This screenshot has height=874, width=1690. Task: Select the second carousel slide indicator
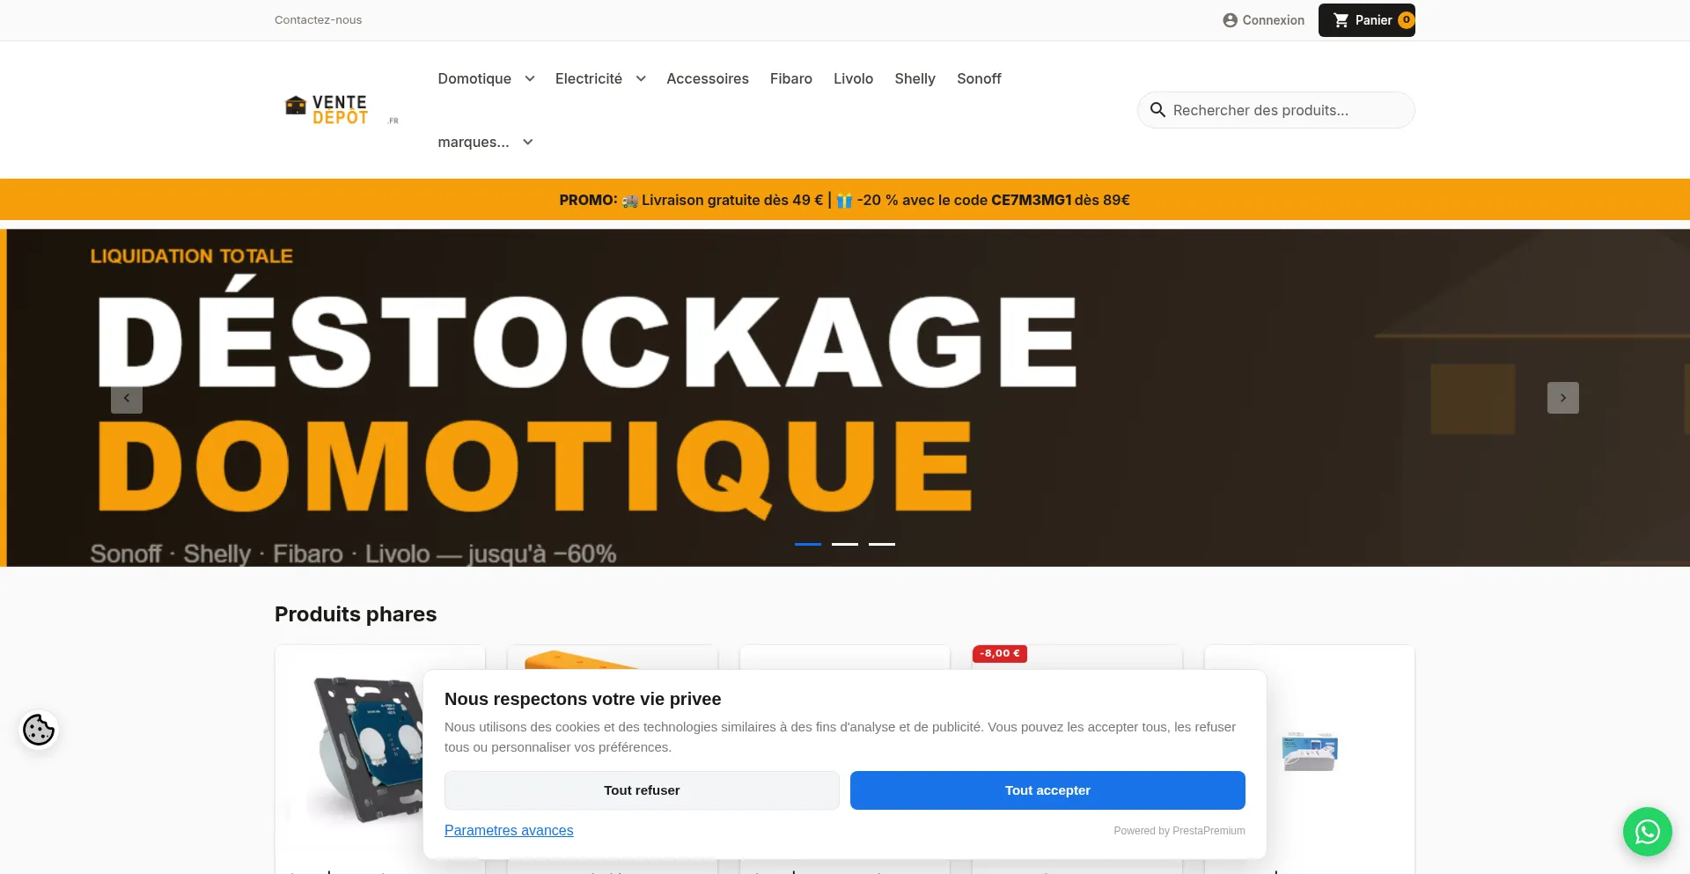click(845, 544)
